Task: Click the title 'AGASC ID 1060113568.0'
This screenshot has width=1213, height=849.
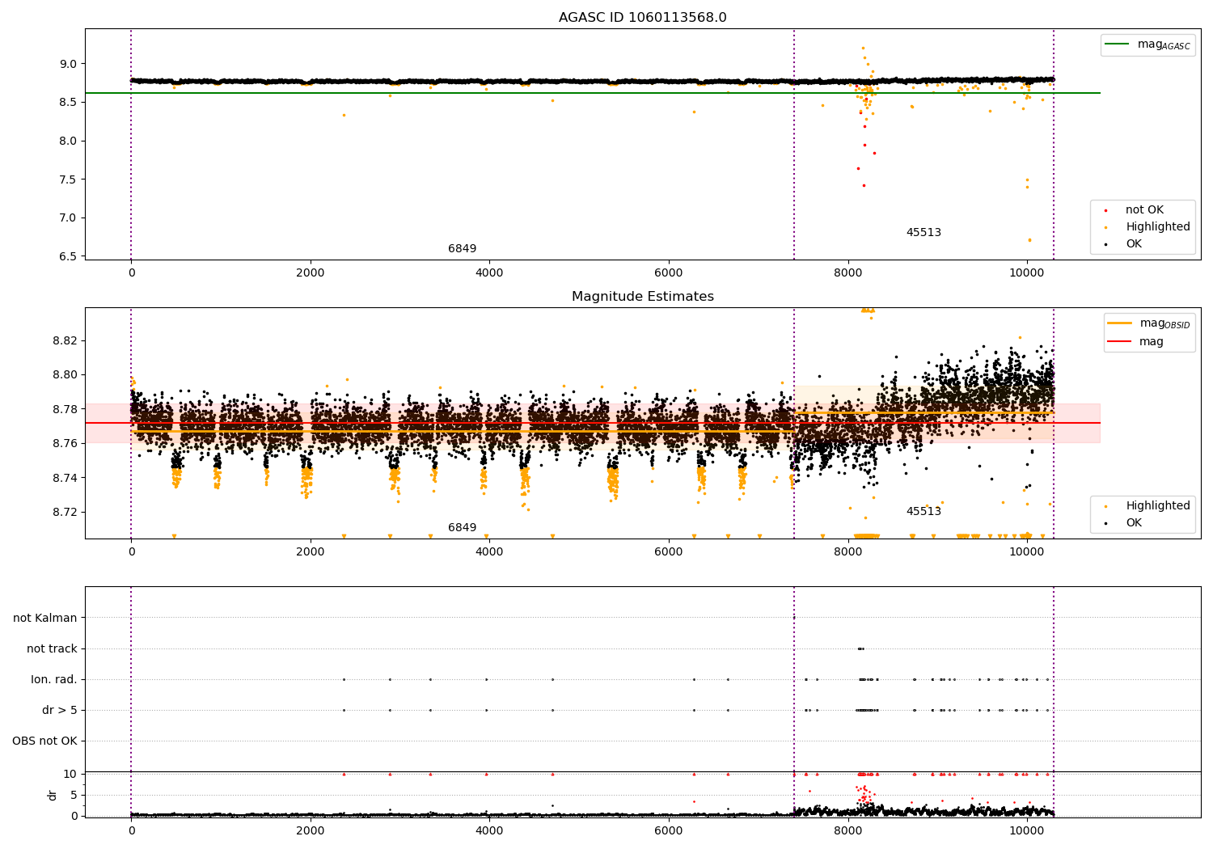Action: [642, 18]
